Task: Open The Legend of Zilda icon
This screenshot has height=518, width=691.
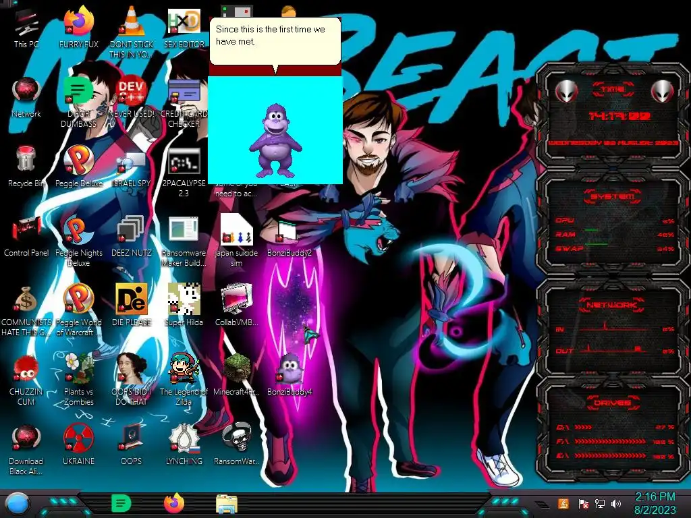Action: 184,379
